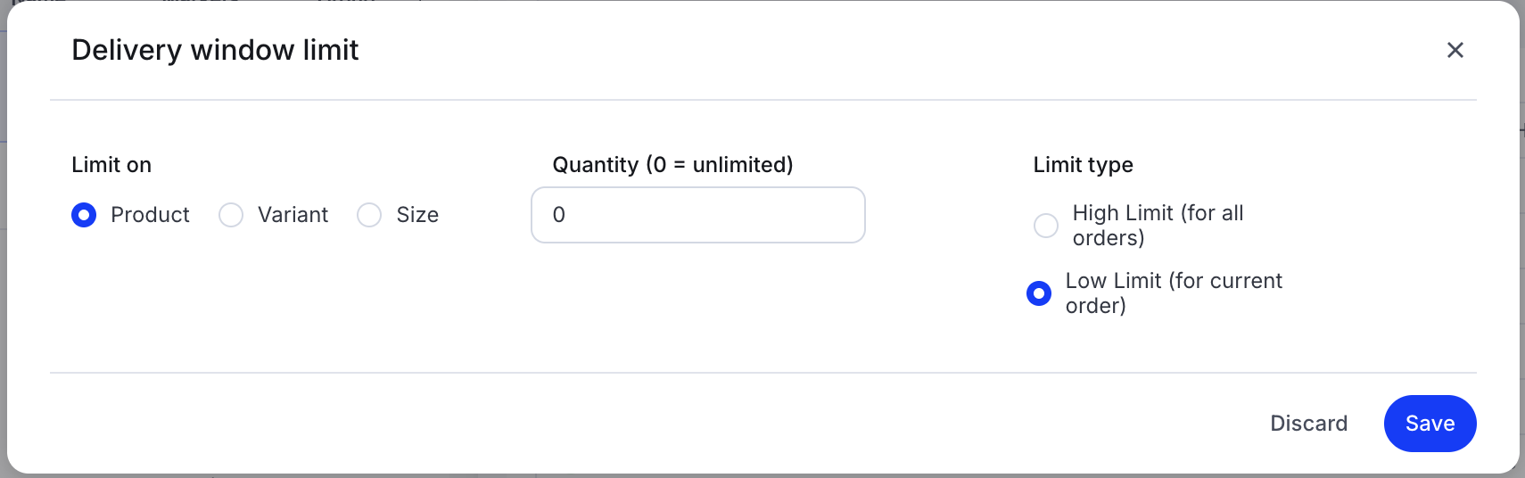Click the "Product" label text
The image size is (1525, 478).
point(150,215)
